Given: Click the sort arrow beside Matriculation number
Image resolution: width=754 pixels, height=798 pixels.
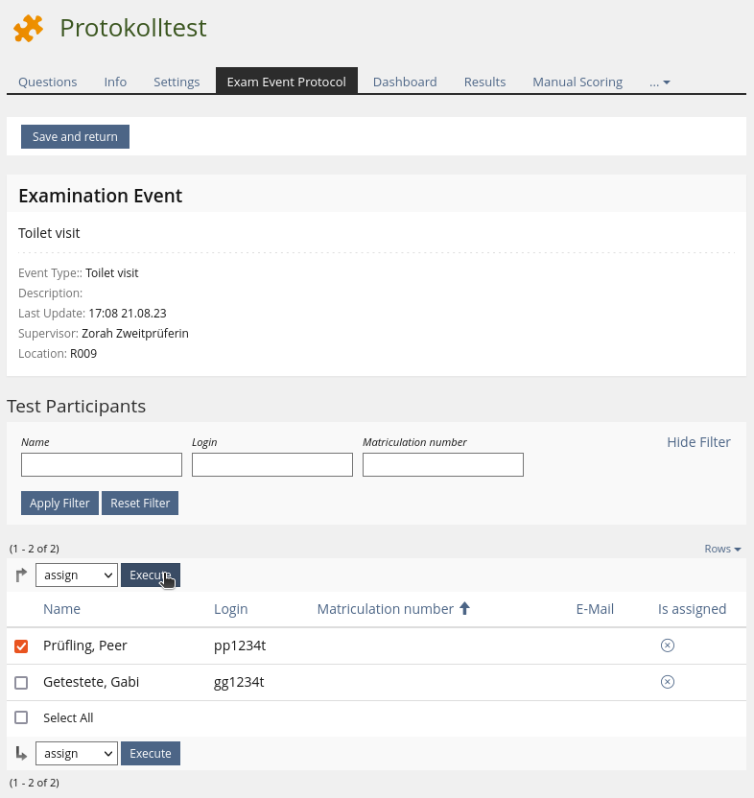Looking at the screenshot, I should pos(465,609).
